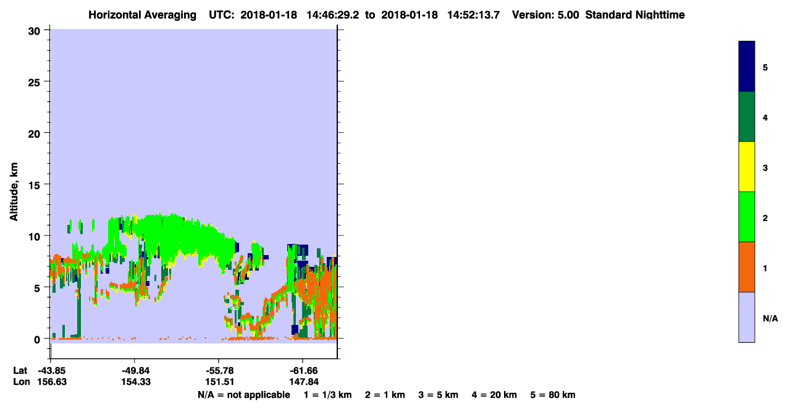Click the y-axis tick label 10
The image size is (803, 412).
(x=35, y=236)
